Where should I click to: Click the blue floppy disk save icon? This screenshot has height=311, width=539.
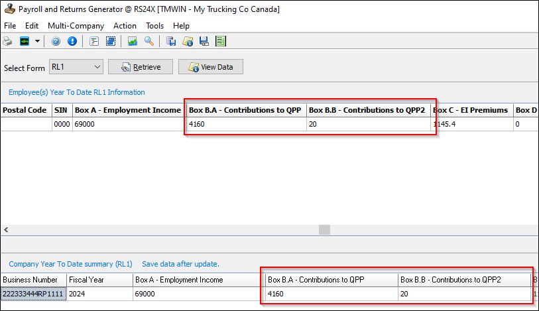pyautogui.click(x=204, y=41)
